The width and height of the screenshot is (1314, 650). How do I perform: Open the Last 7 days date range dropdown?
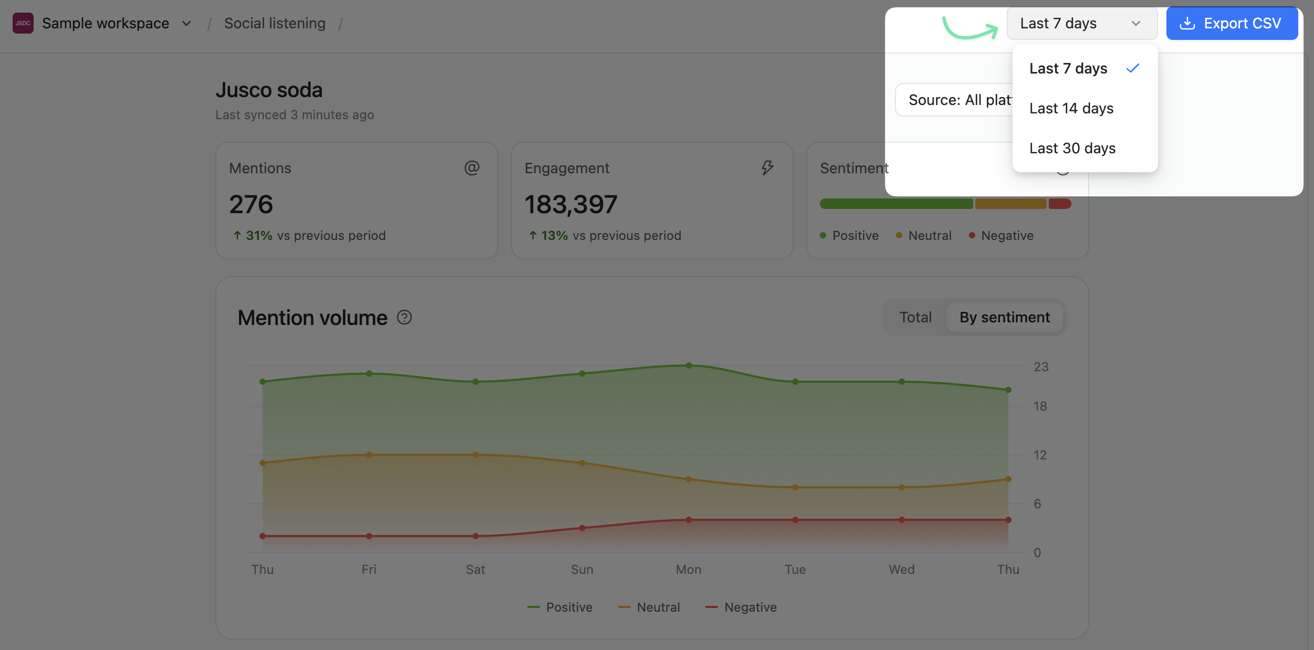[x=1082, y=24]
